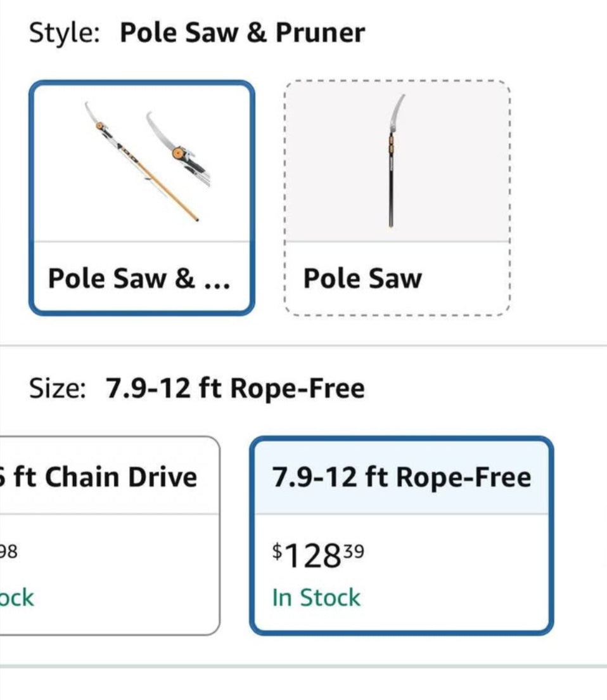Click partial price on Chain Drive card
This screenshot has width=607, height=700.
coord(8,552)
